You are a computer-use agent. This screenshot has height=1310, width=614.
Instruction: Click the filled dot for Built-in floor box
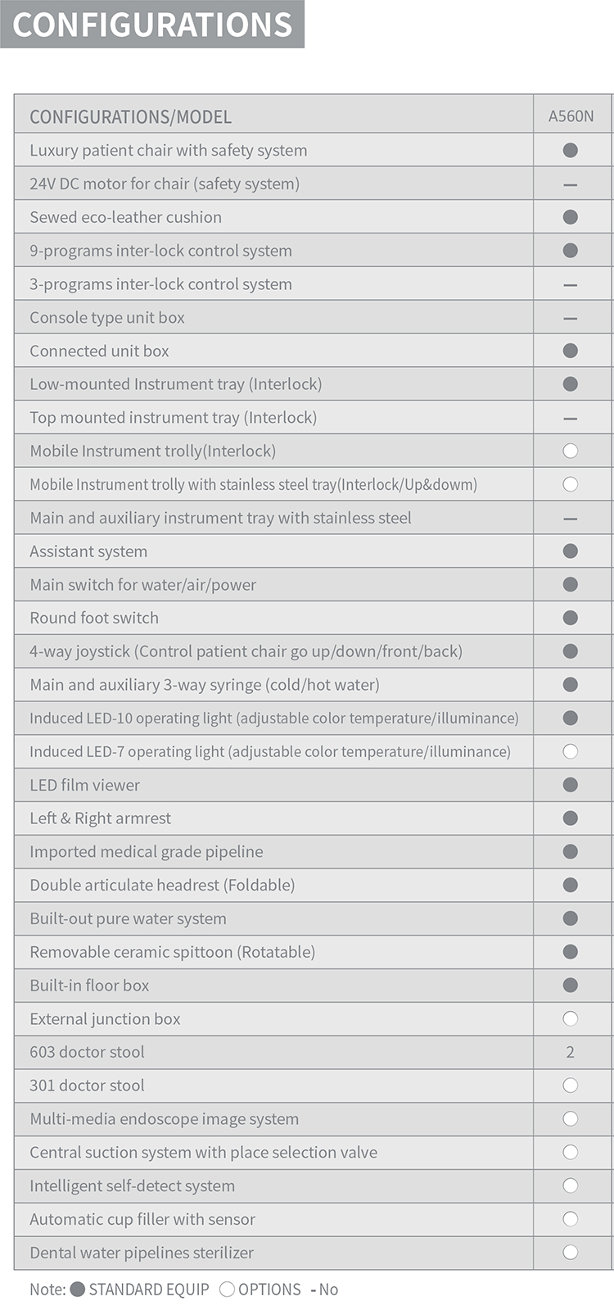(571, 985)
